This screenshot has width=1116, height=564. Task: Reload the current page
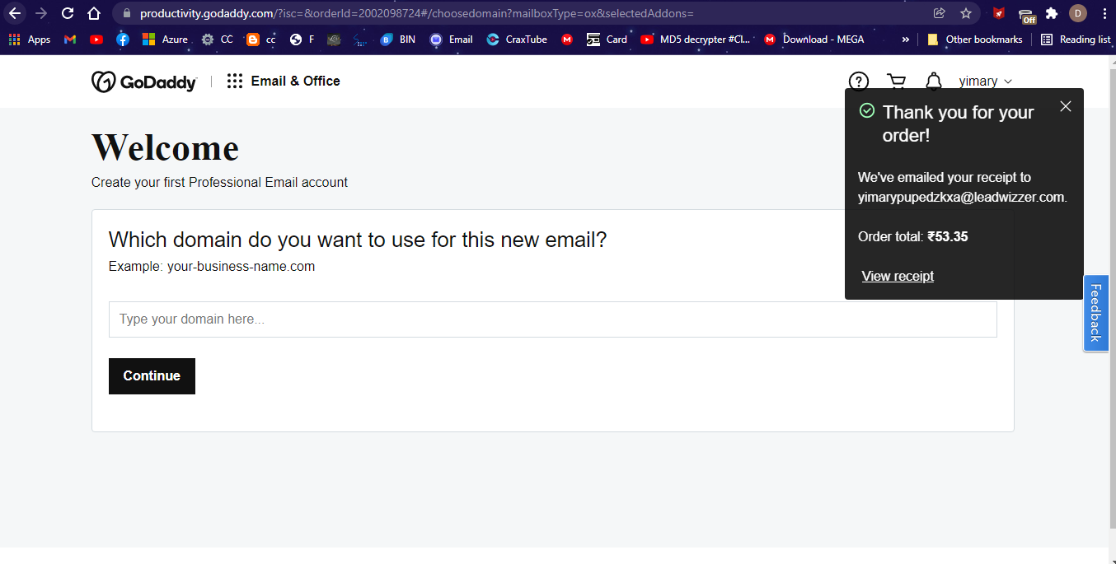(x=68, y=13)
